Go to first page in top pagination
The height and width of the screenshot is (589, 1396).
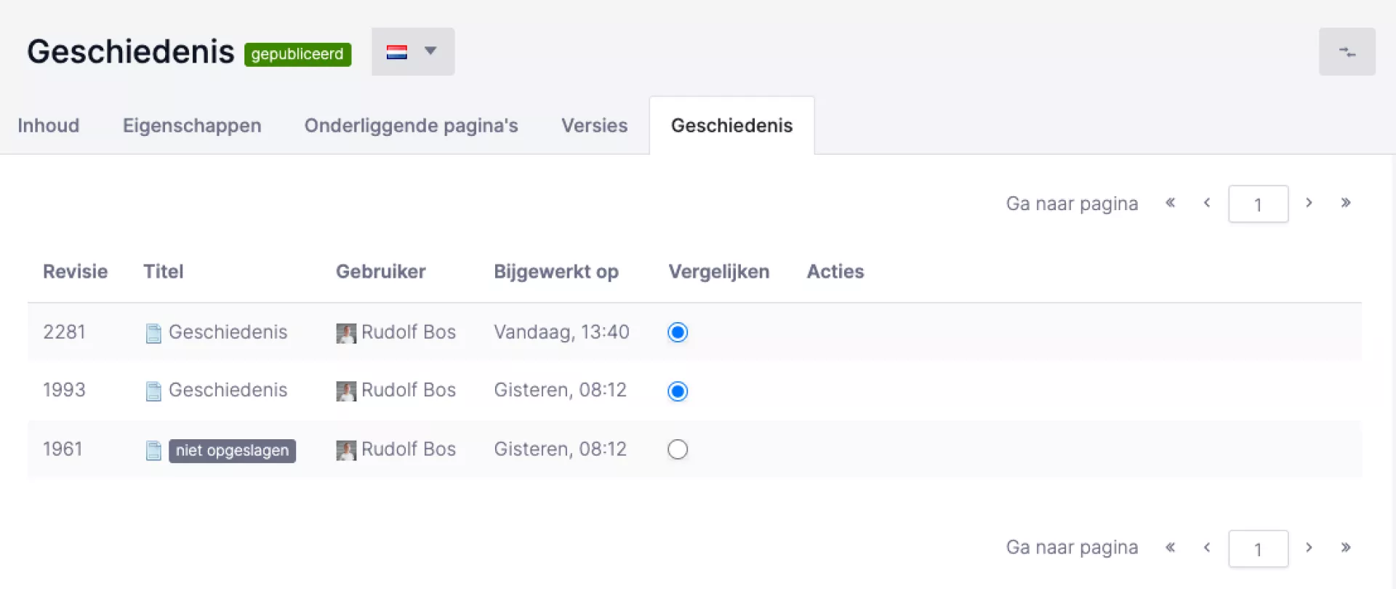point(1170,203)
